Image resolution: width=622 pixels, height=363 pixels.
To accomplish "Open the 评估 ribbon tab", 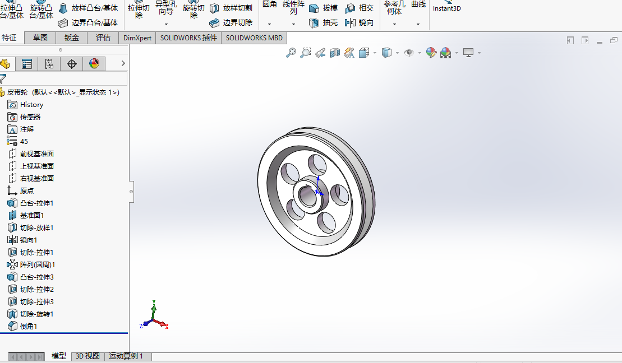I will (x=103, y=38).
